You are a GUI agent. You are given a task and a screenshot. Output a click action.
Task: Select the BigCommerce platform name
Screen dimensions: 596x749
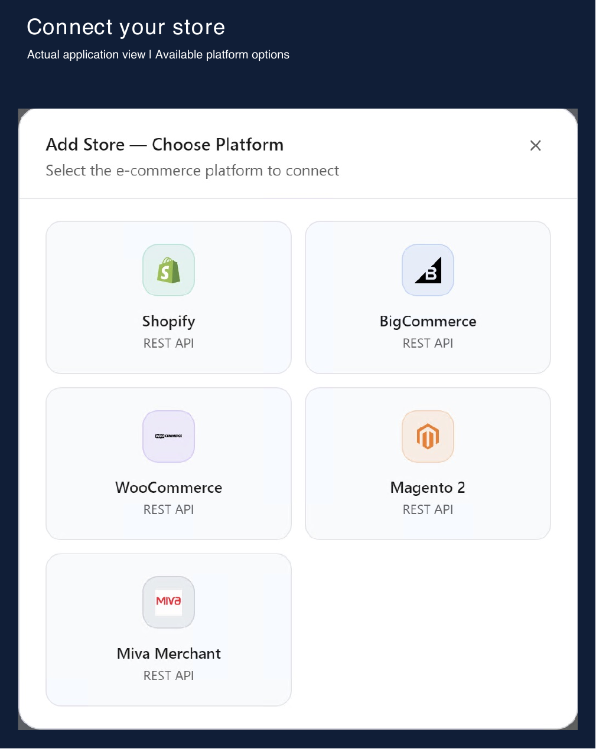(x=428, y=322)
